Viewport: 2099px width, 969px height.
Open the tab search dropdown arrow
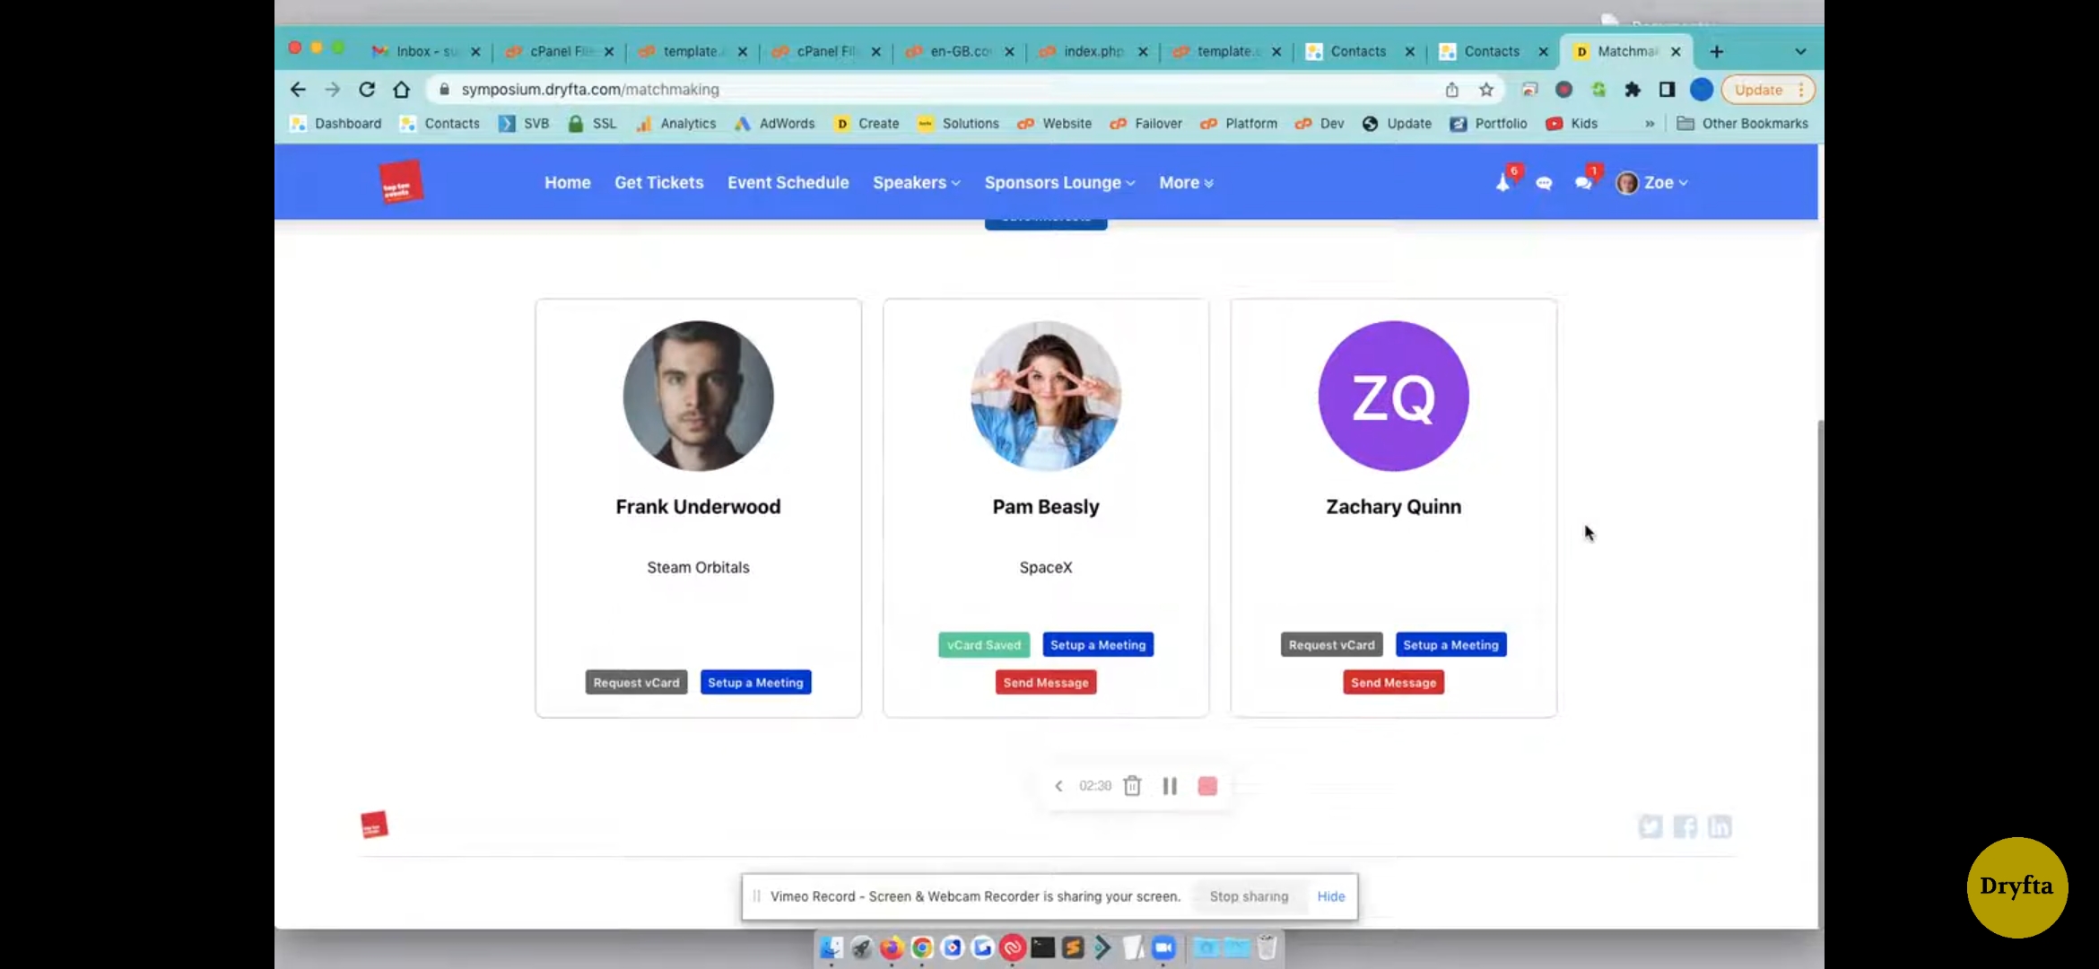[1799, 51]
